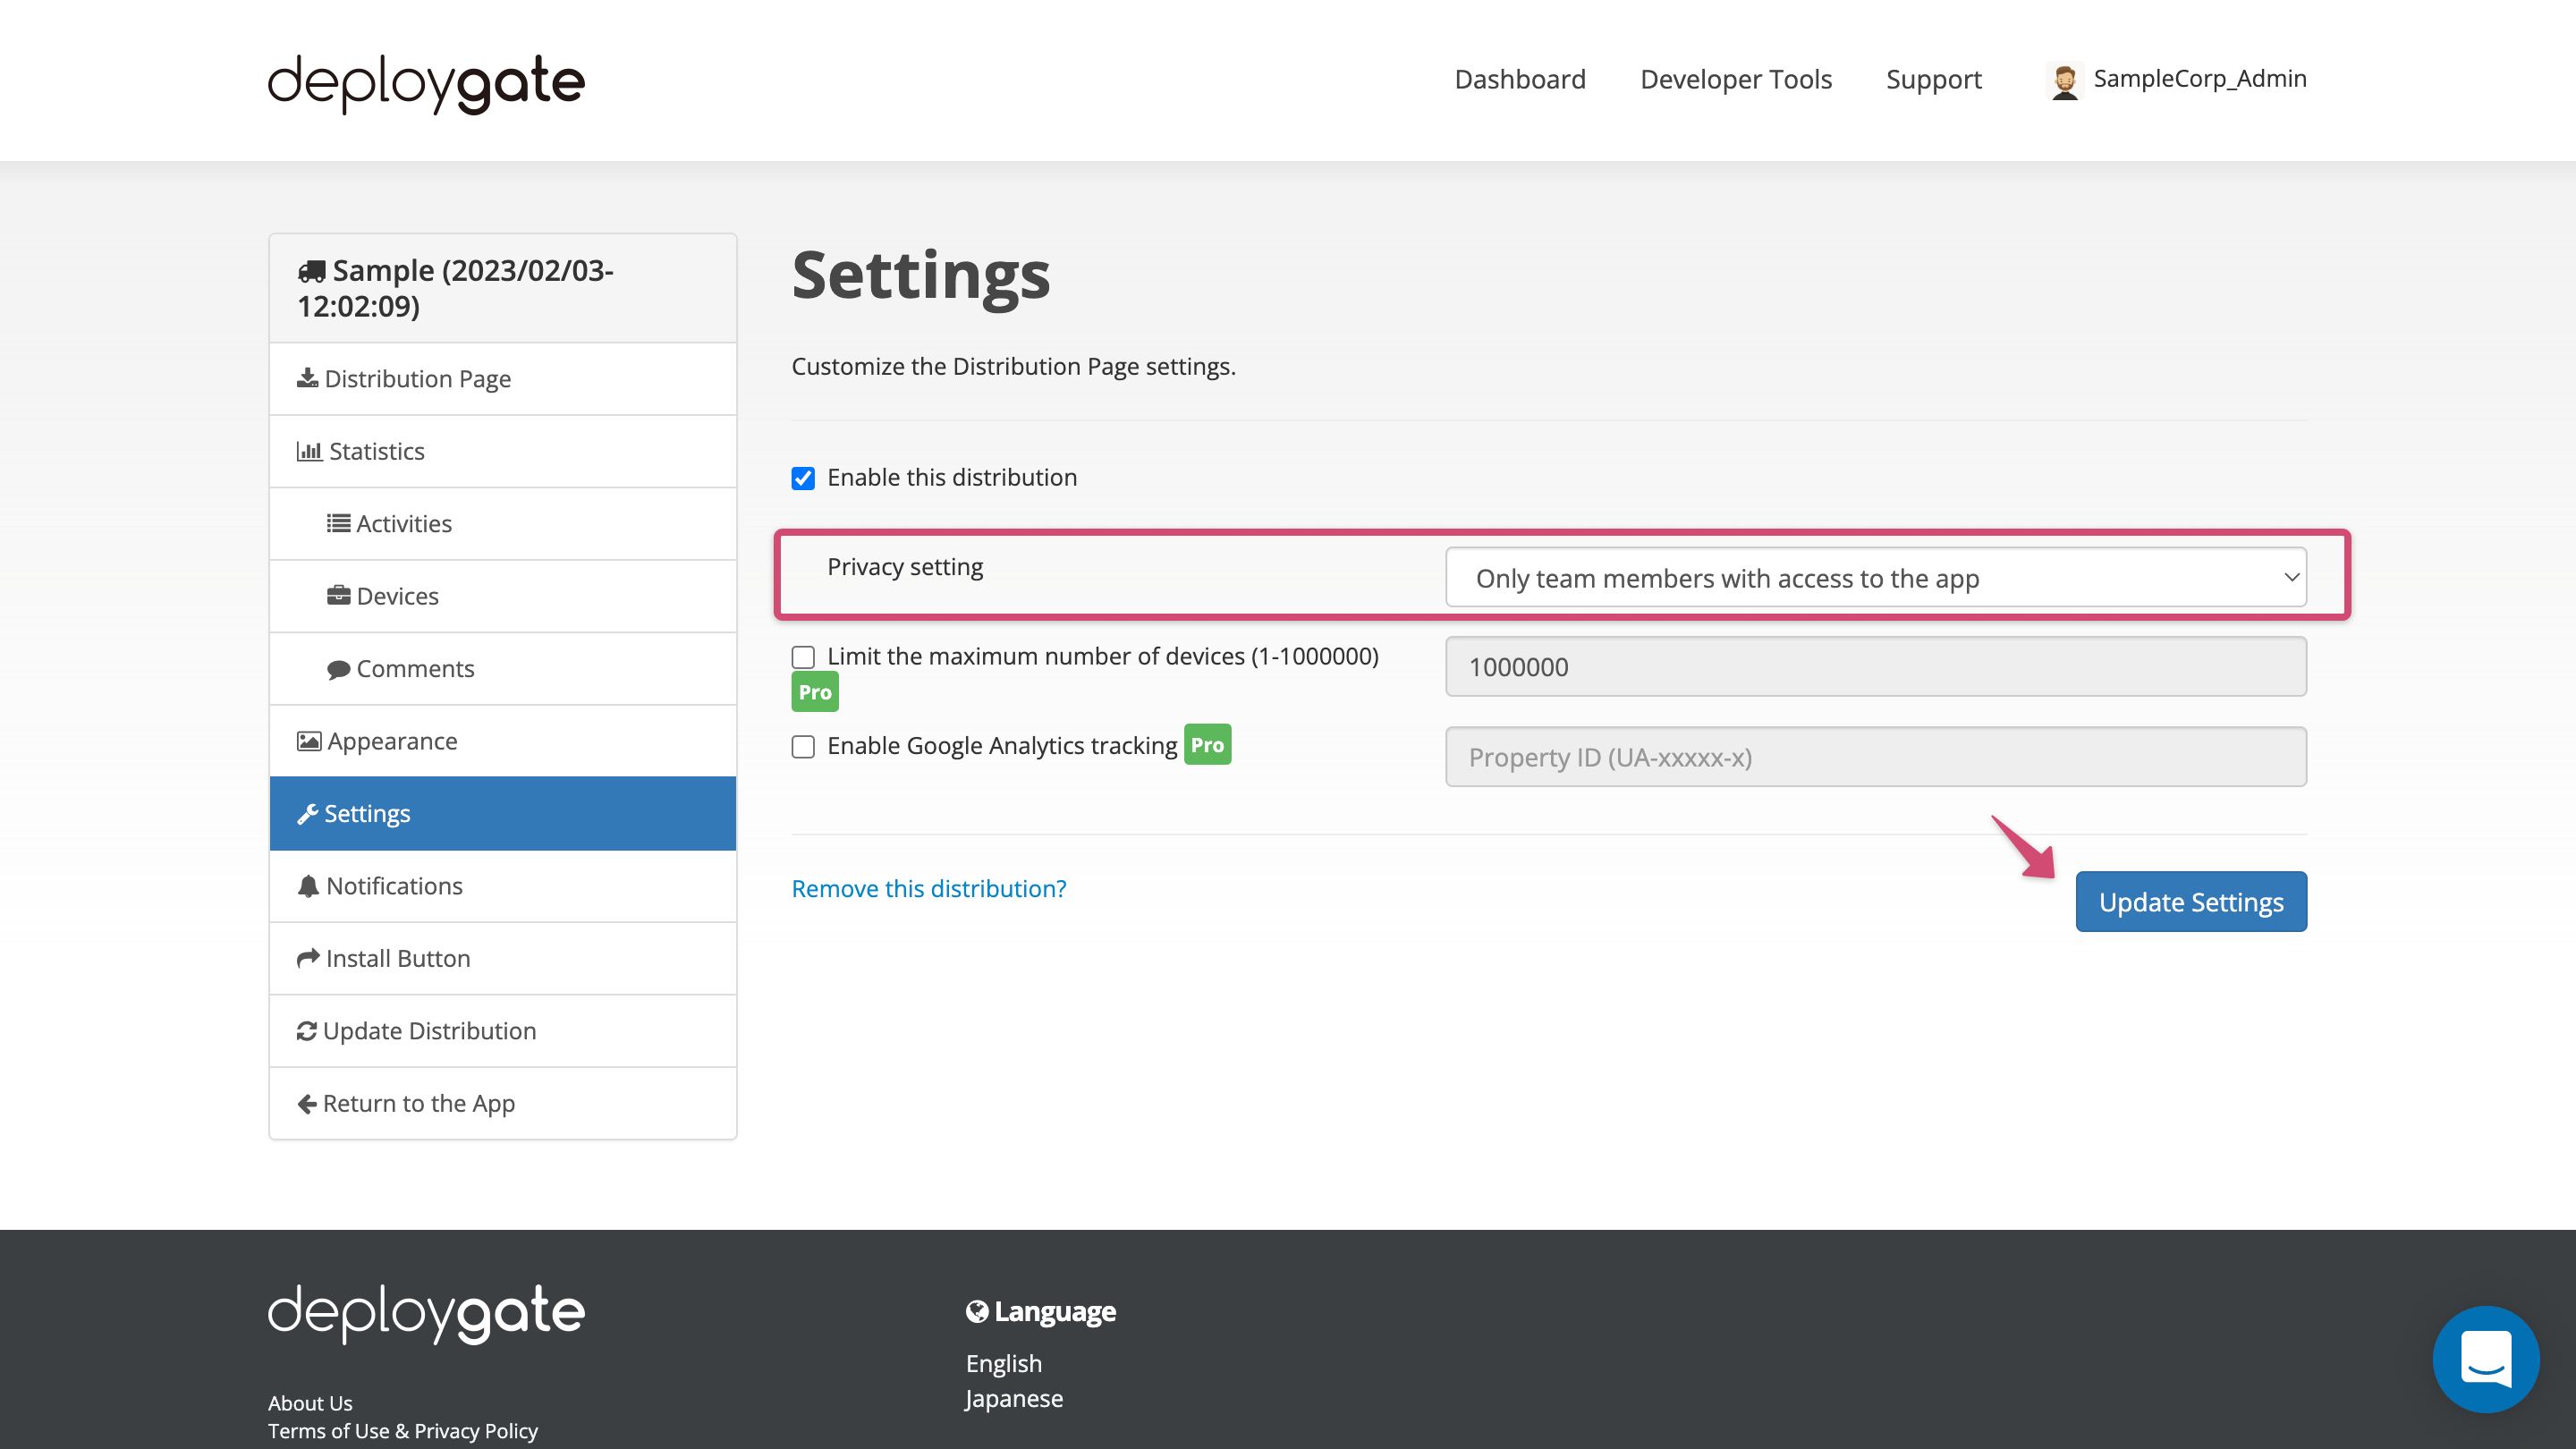Image resolution: width=2576 pixels, height=1449 pixels.
Task: Click the Comments speech bubble icon
Action: (x=339, y=669)
